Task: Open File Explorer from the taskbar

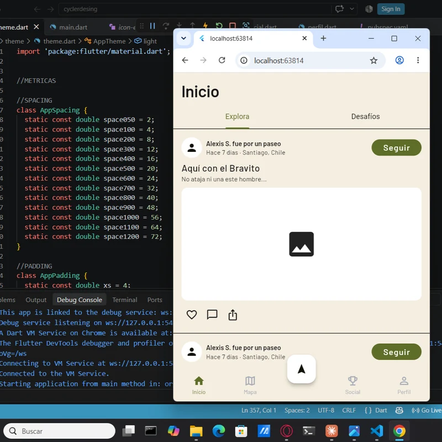Action: 196,431
